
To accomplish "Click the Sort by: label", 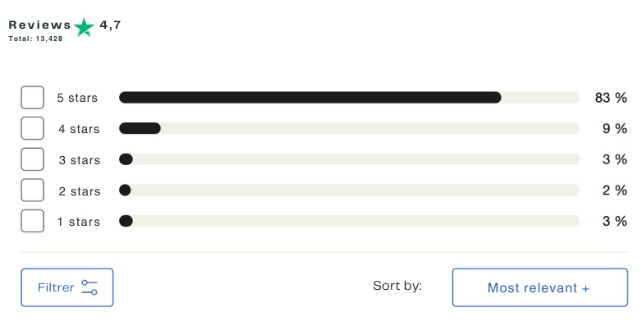I will pyautogui.click(x=397, y=286).
